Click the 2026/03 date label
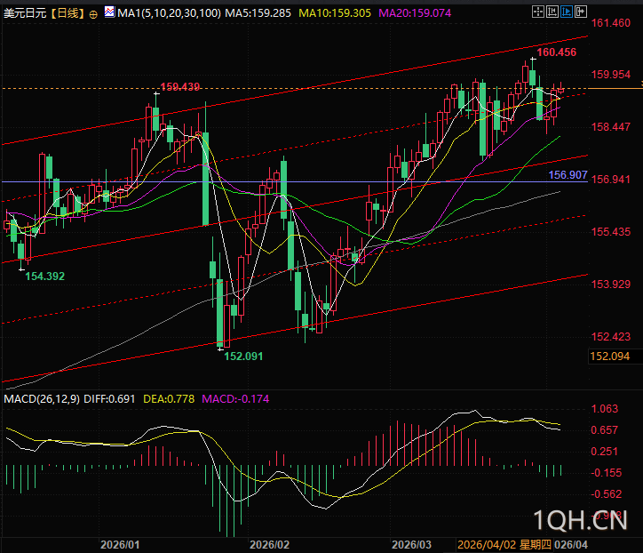The height and width of the screenshot is (553, 643). pos(411,545)
